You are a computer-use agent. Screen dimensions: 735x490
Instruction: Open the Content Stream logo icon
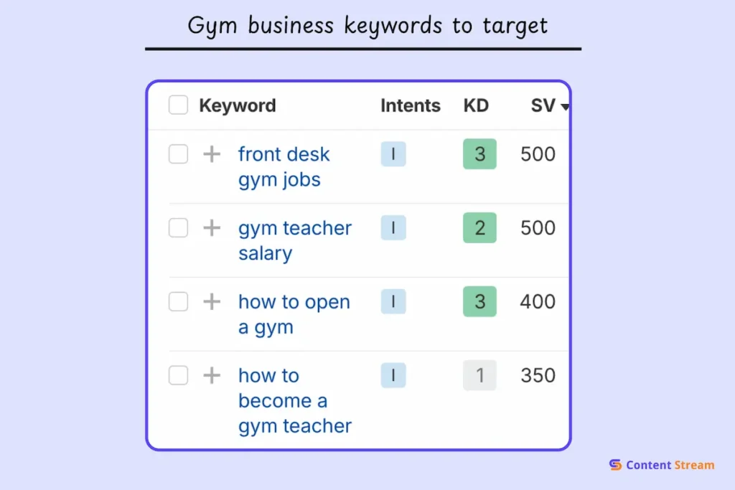pos(614,465)
